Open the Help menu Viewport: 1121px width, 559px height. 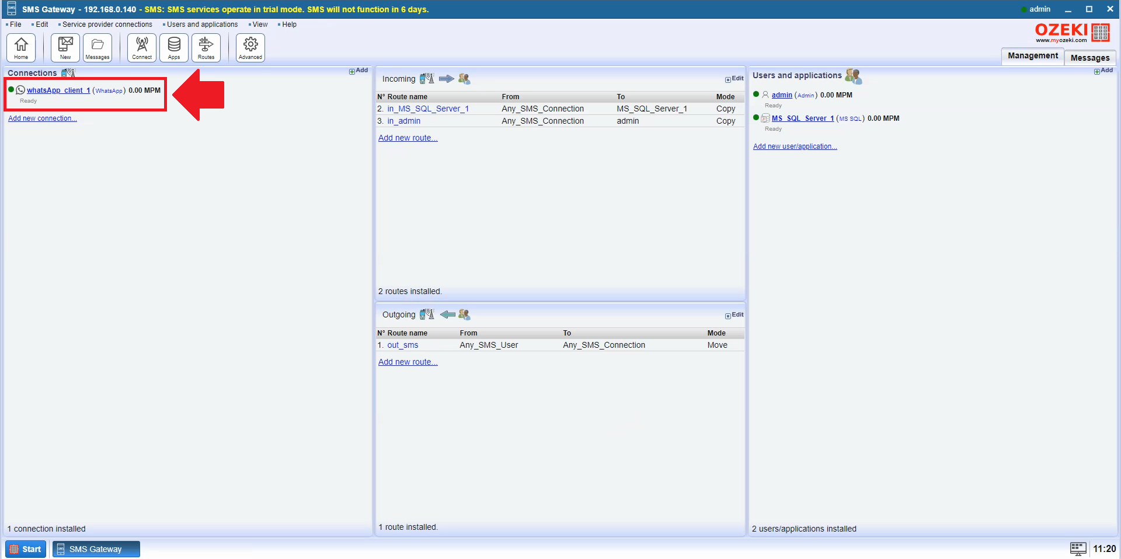pos(289,25)
